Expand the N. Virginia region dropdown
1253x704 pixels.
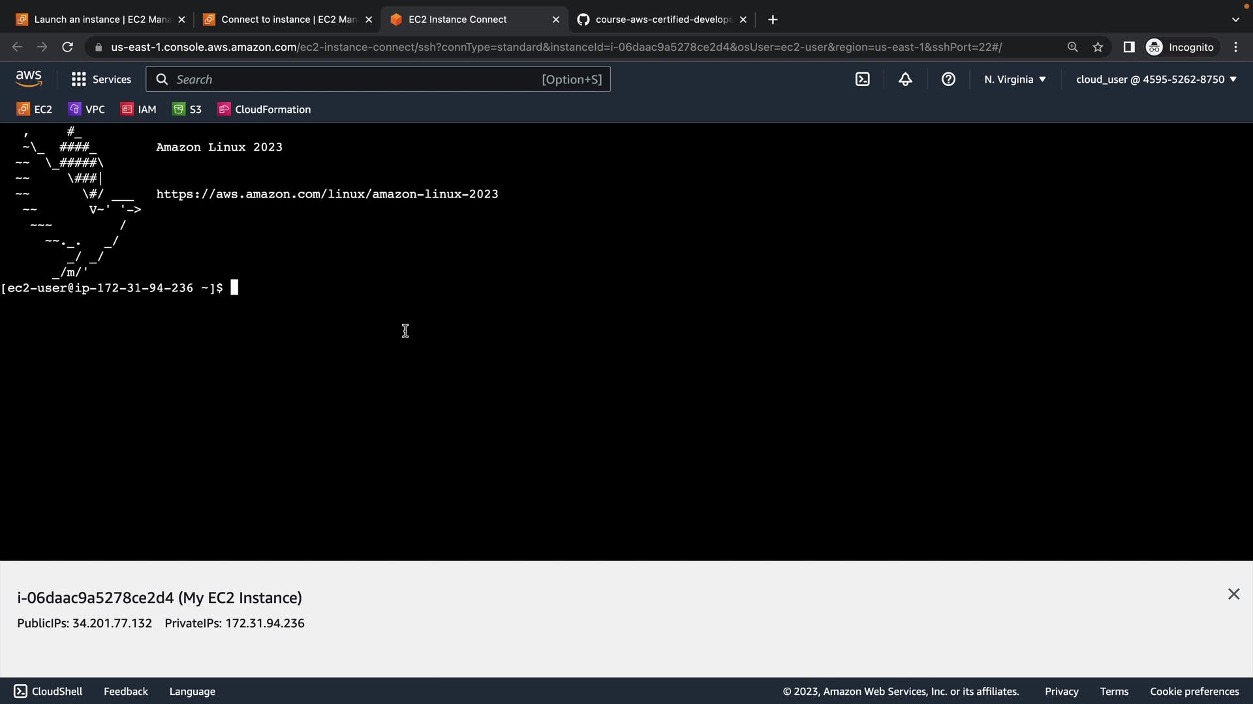[1015, 80]
